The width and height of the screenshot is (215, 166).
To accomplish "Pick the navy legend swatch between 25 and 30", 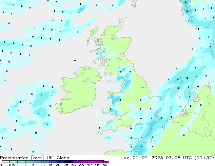I will click(x=69, y=162).
